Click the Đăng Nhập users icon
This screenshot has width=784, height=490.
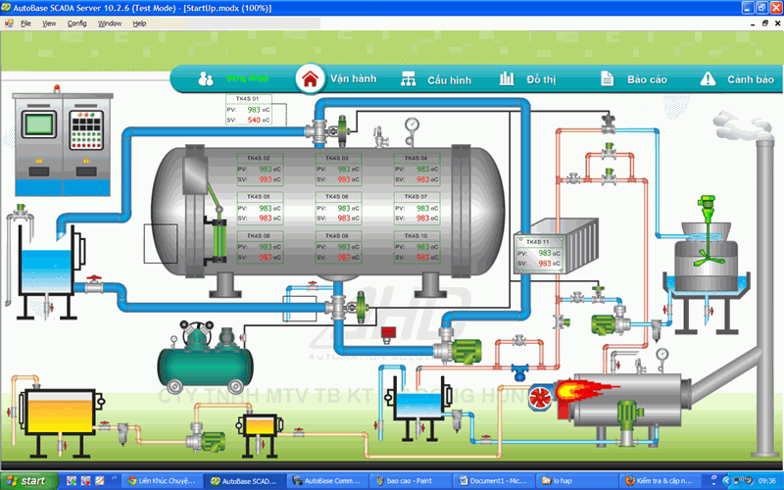coord(206,78)
